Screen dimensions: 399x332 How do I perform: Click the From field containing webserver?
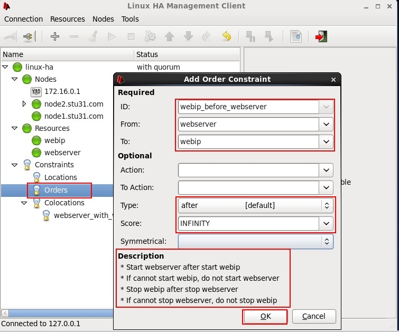[x=248, y=124]
